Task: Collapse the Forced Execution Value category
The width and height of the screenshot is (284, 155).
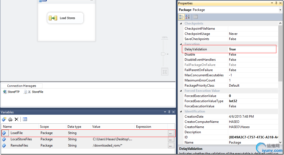Action: click(181, 91)
